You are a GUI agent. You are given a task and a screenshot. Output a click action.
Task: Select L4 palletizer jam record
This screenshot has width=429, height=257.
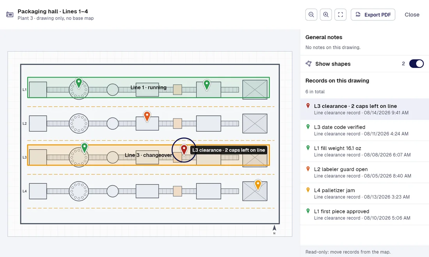[x=364, y=193]
